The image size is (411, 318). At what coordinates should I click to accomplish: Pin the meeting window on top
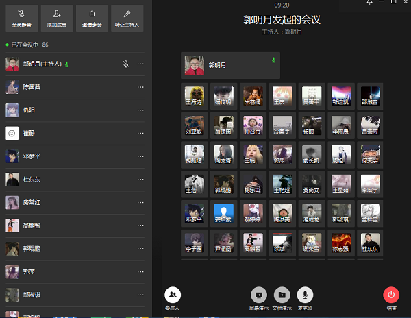[x=369, y=3]
